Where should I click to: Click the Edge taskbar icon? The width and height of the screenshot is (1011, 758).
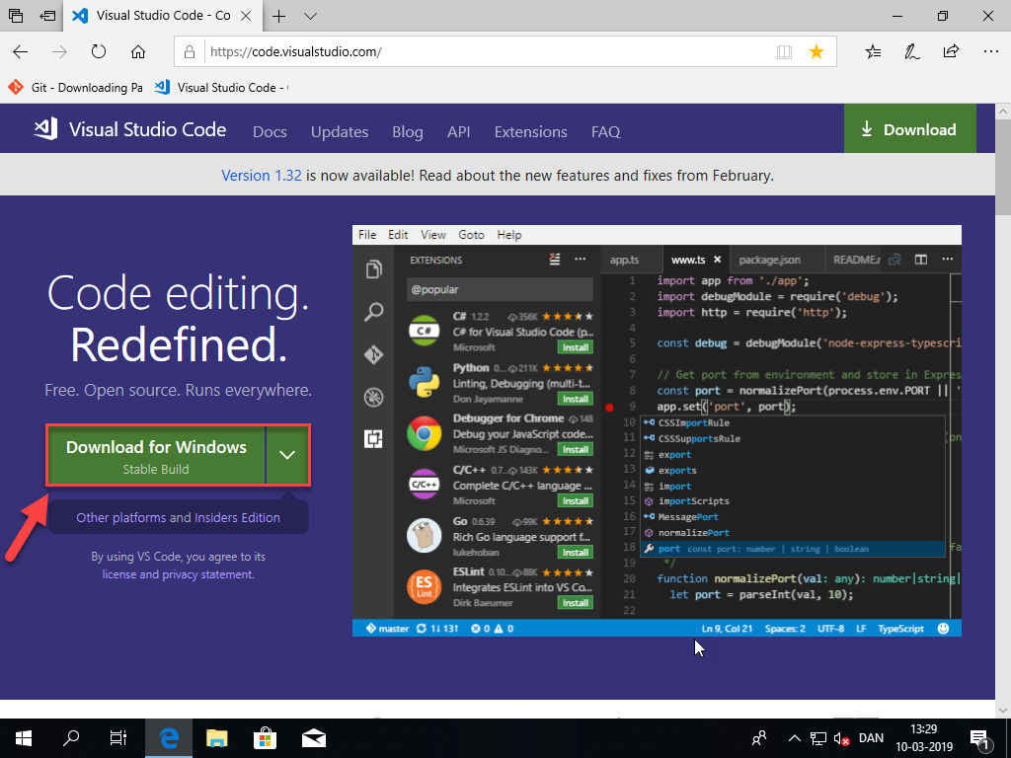click(x=169, y=738)
